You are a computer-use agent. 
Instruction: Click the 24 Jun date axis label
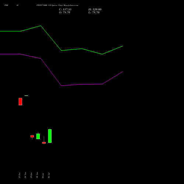coord(25,175)
